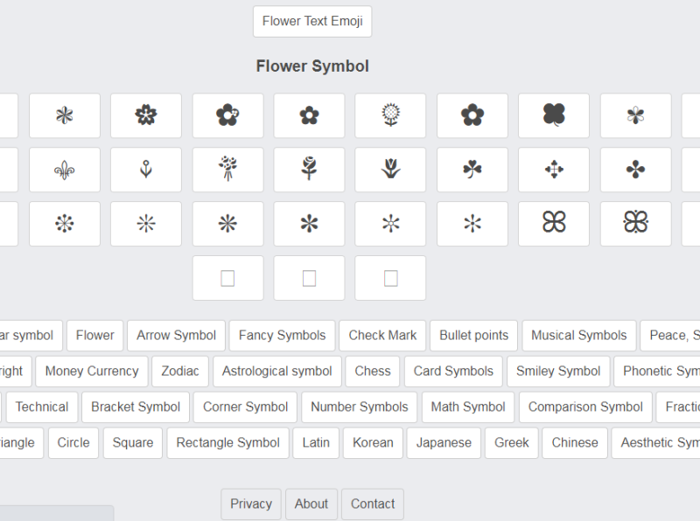The width and height of the screenshot is (700, 521).
Task: Select the rose flower symbol
Action: click(309, 170)
